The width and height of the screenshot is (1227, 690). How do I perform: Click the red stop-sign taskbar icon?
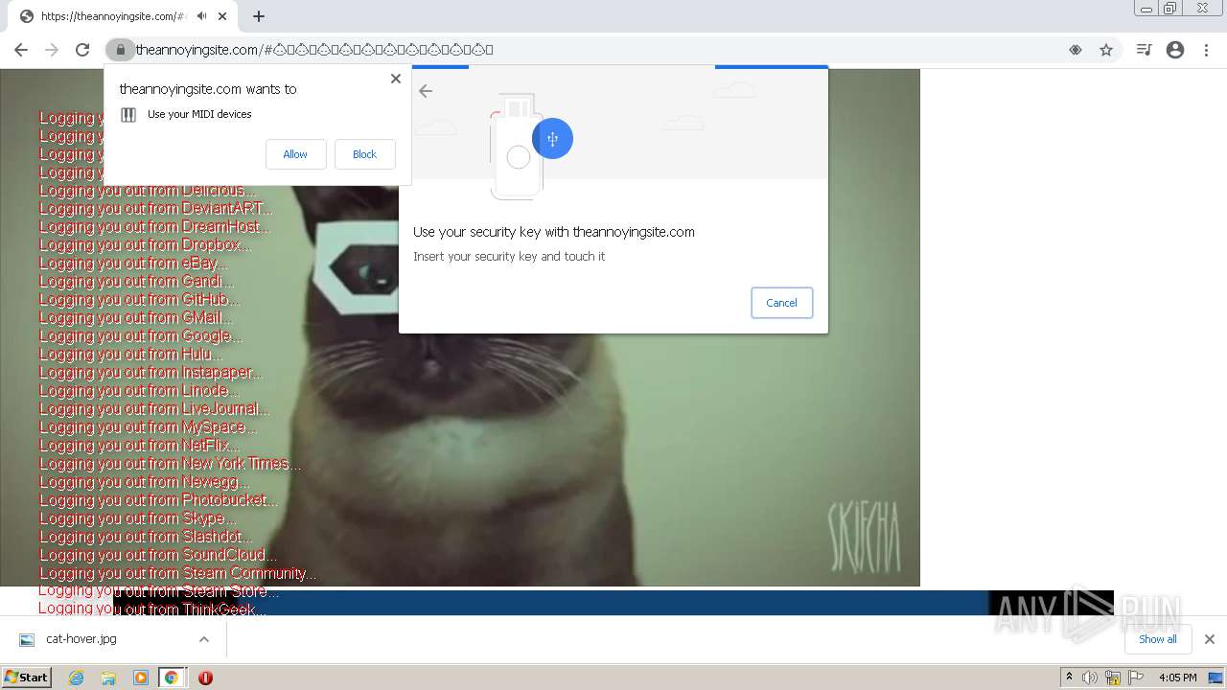click(x=205, y=678)
